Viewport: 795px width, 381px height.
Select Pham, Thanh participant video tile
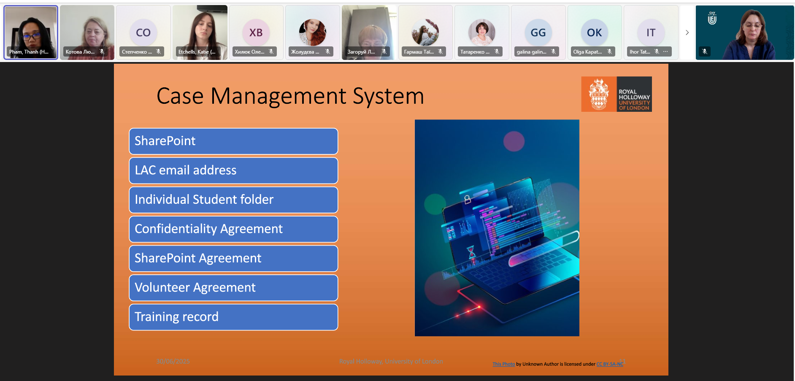(x=31, y=32)
